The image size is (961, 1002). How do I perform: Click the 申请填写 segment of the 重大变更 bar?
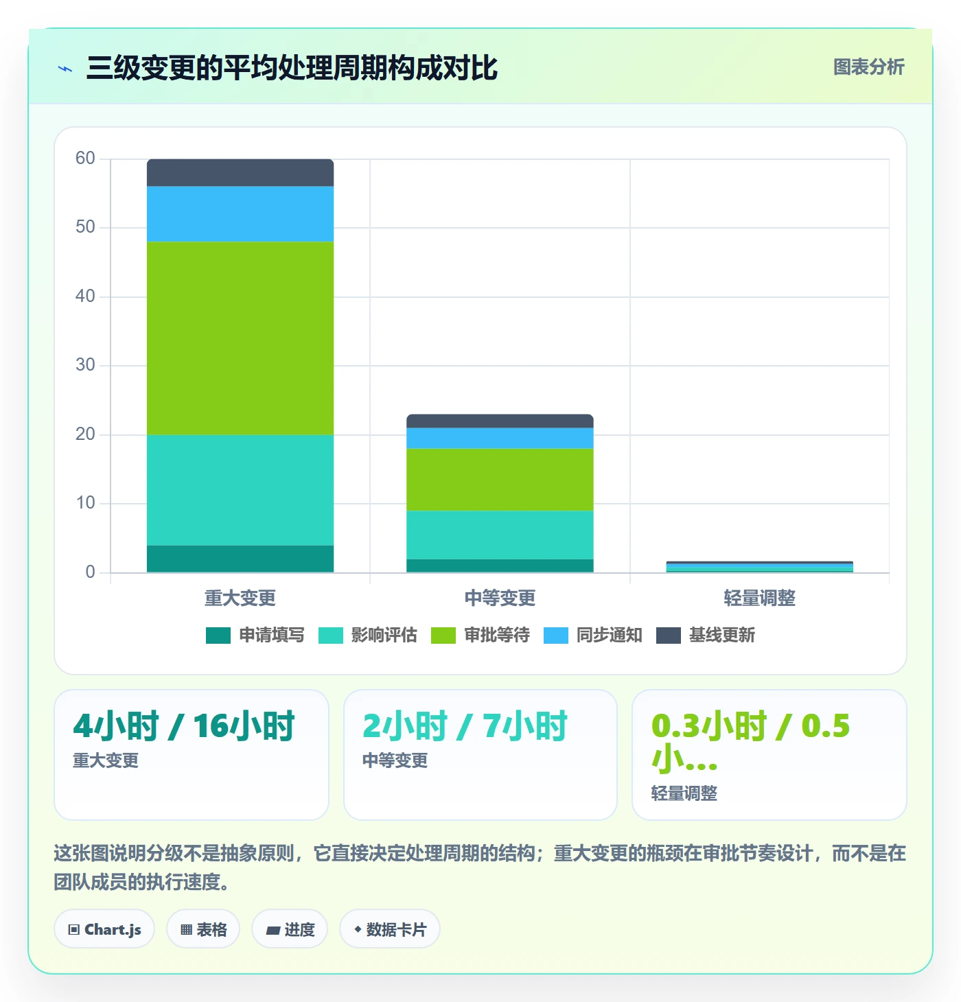click(x=240, y=559)
